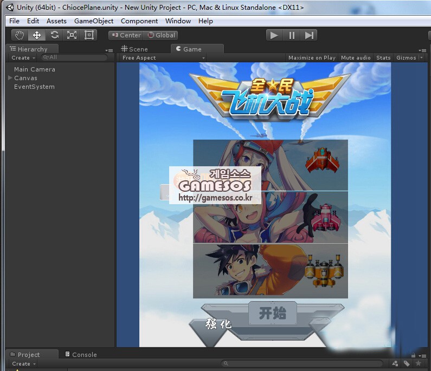This screenshot has height=371, width=431.
Task: Start Play mode
Action: (274, 35)
